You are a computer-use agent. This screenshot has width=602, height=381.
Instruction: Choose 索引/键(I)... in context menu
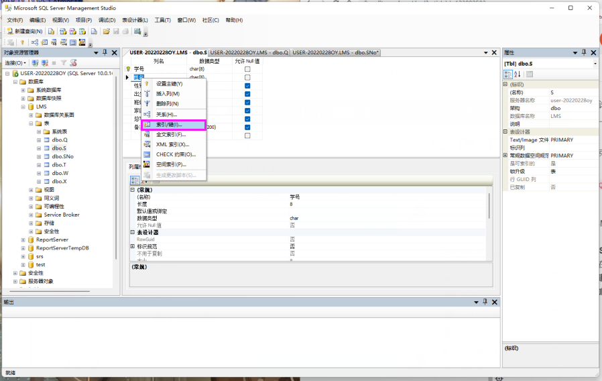pyautogui.click(x=174, y=125)
